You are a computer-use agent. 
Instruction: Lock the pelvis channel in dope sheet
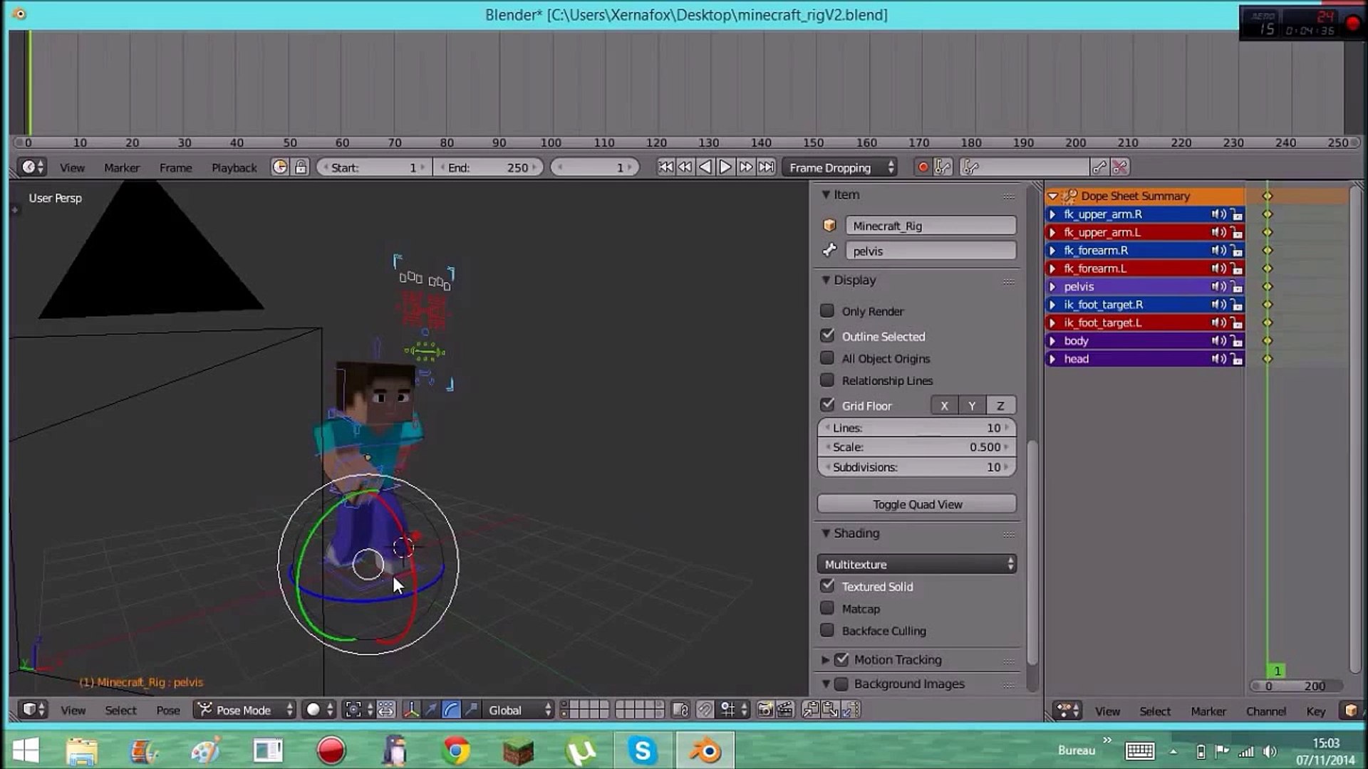(x=1238, y=286)
